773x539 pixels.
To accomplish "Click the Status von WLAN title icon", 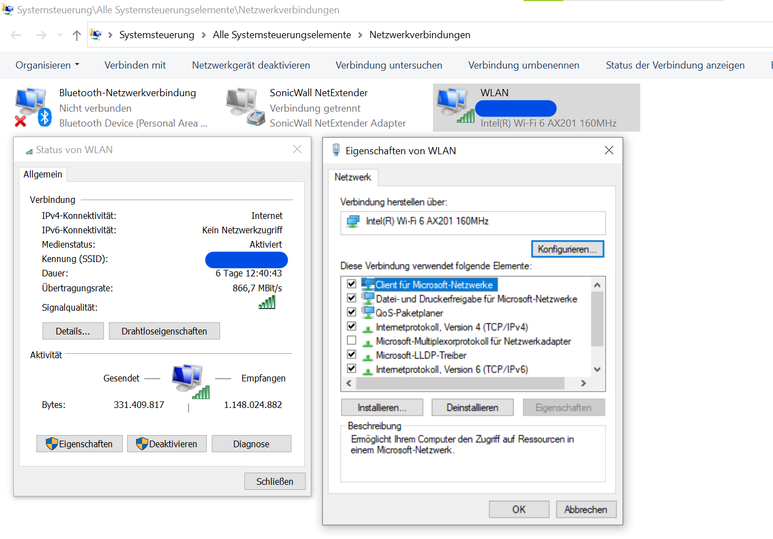I will [x=29, y=151].
